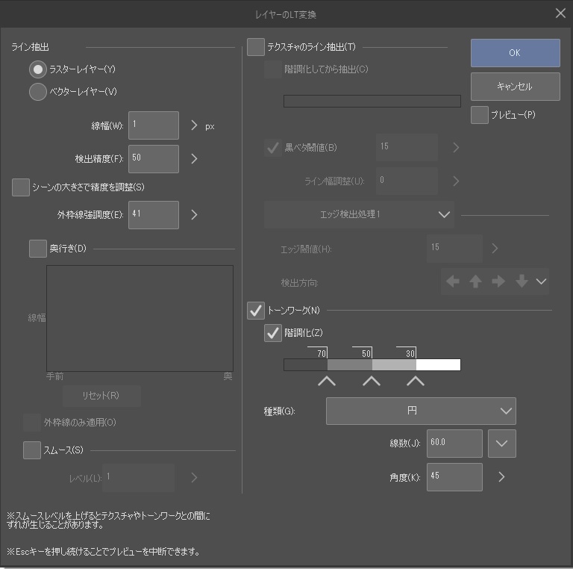573x569 pixels.
Task: Click the arrow next to line width field
Action: [195, 125]
